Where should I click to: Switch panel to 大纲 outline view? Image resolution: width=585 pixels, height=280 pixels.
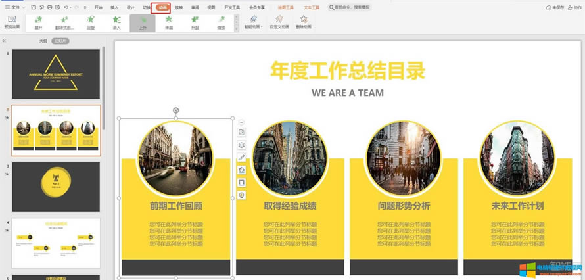tap(43, 41)
